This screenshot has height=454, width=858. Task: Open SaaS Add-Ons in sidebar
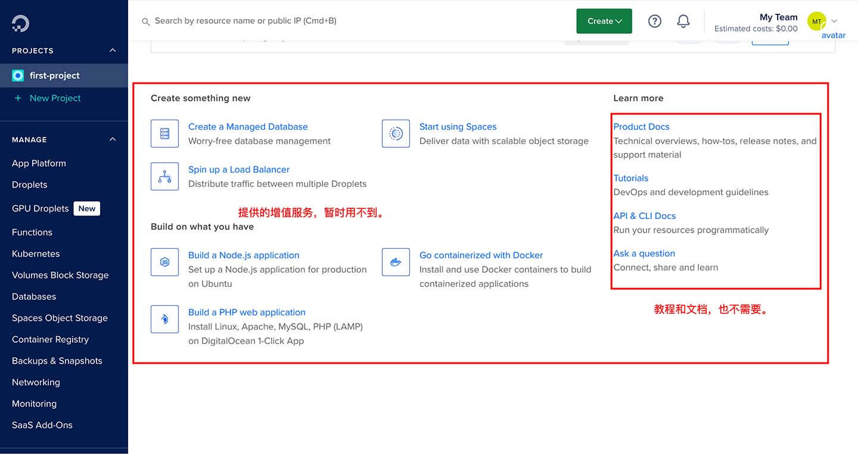[42, 425]
